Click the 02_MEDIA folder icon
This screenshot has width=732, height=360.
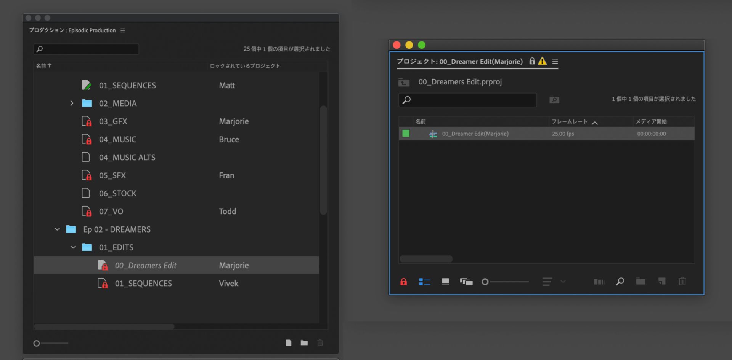click(x=87, y=103)
